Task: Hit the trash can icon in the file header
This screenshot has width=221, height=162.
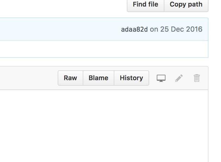Action: pyautogui.click(x=197, y=78)
